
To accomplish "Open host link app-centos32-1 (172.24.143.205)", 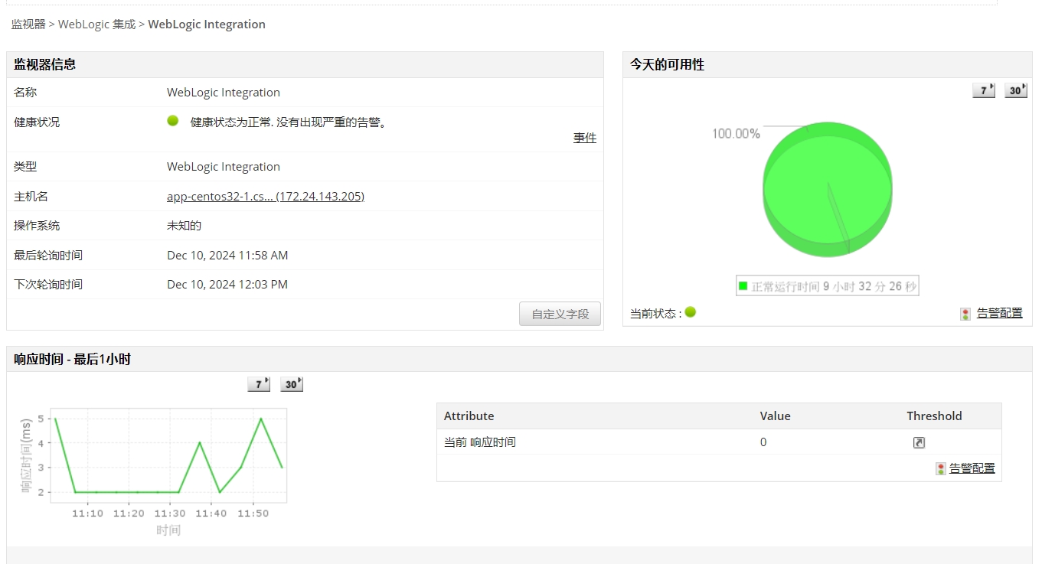I will (x=266, y=197).
